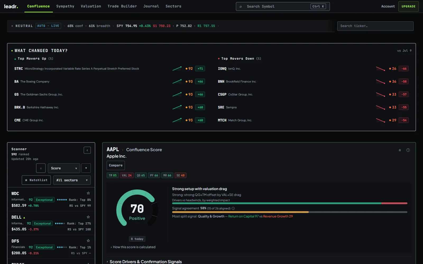Screen dimensions: 423x264
Task: Toggle the scanner sort direction arrow
Action: tap(86, 168)
